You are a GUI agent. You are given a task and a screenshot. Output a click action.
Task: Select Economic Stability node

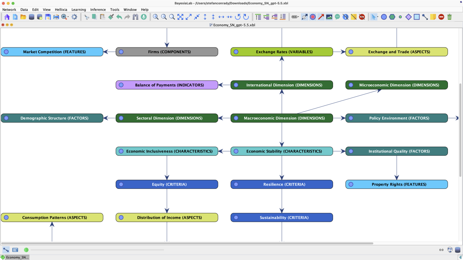click(x=282, y=151)
